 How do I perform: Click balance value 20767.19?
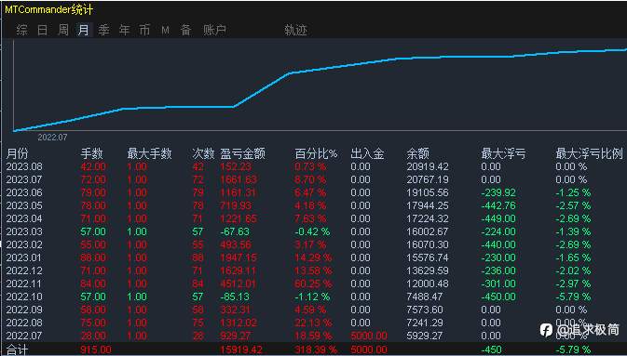428,179
